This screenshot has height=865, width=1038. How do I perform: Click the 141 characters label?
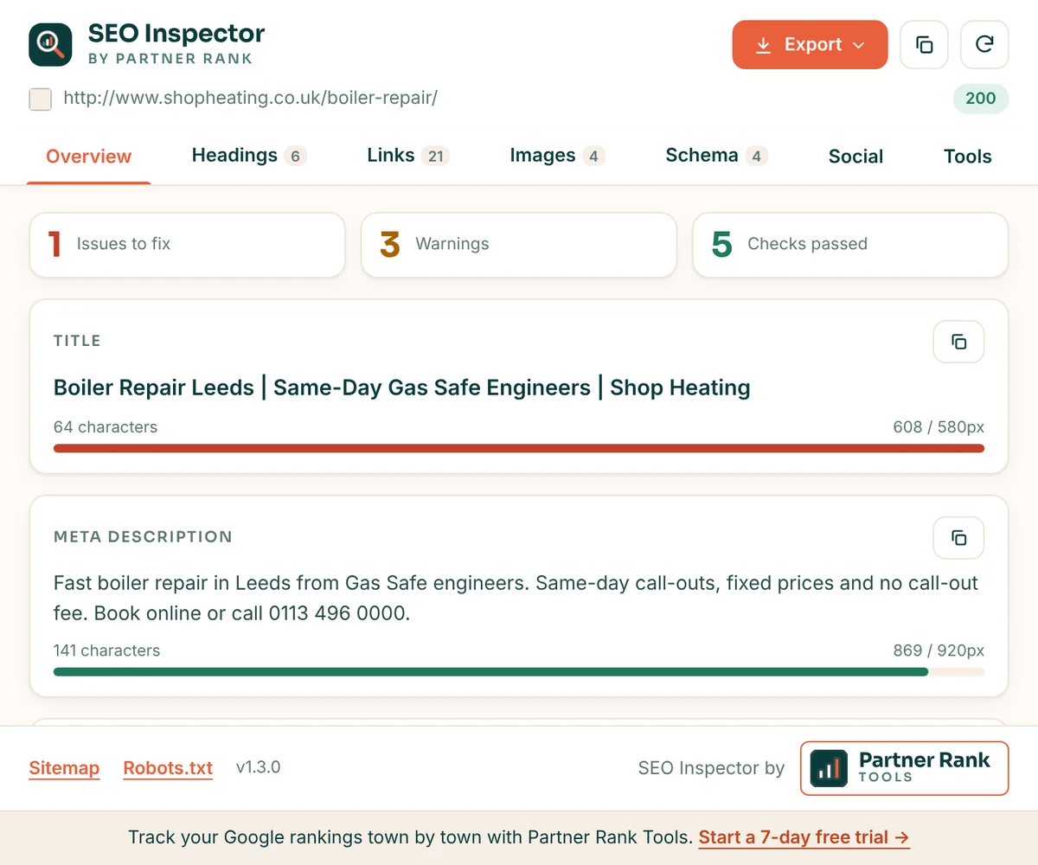pos(106,650)
